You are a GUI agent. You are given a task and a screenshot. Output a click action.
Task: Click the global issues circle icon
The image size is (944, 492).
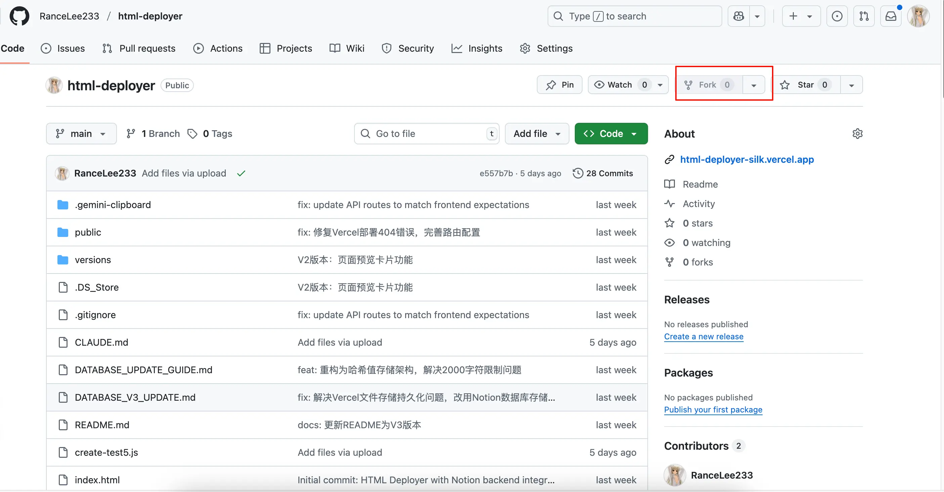tap(836, 16)
